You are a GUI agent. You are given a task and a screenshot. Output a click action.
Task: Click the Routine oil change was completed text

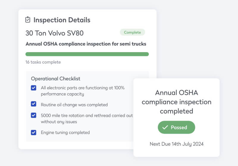pyautogui.click(x=74, y=105)
